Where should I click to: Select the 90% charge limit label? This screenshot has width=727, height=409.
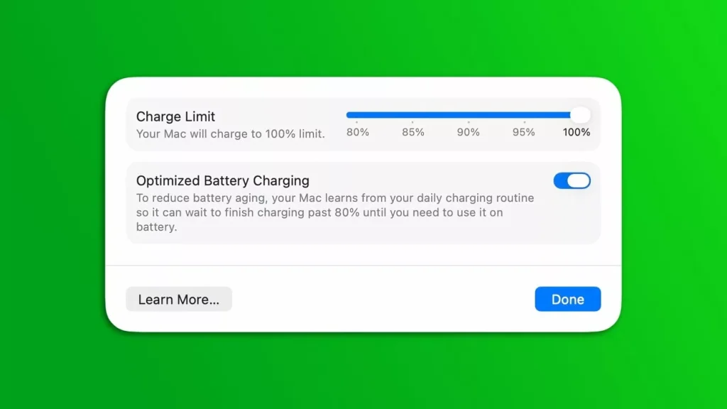[469, 132]
